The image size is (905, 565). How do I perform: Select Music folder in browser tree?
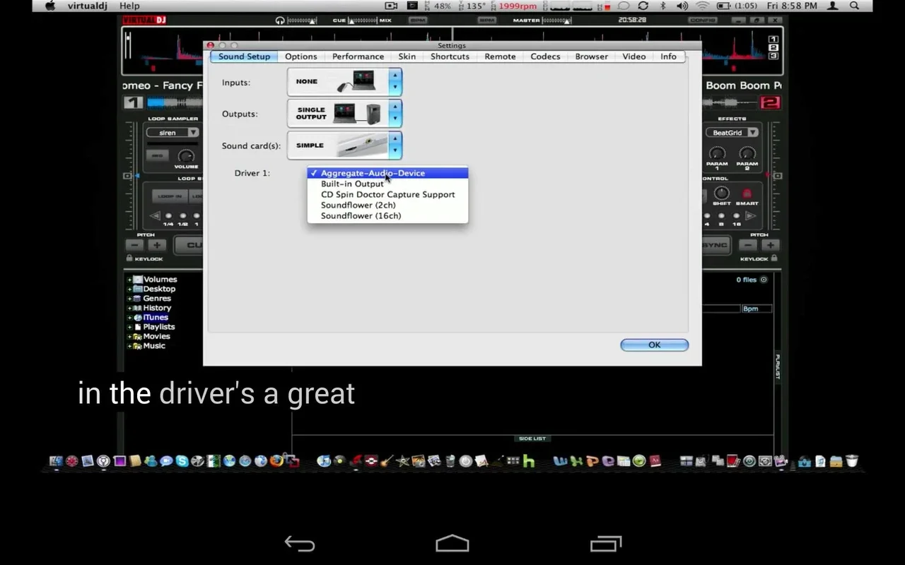[x=154, y=345]
